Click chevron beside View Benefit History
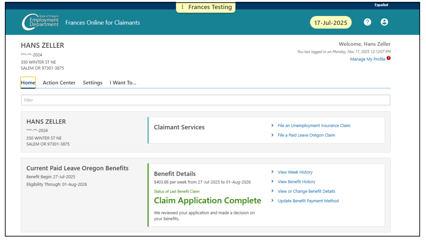 272,182
